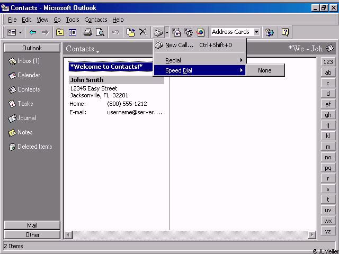Open the Go menu

pyautogui.click(x=57, y=20)
